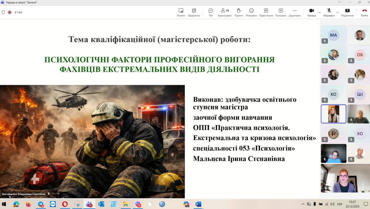The height and width of the screenshot is (209, 370).
Task: Open the Chat (Чат) panel
Action: click(x=211, y=12)
